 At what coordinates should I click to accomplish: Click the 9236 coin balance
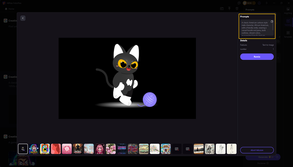click(249, 3)
